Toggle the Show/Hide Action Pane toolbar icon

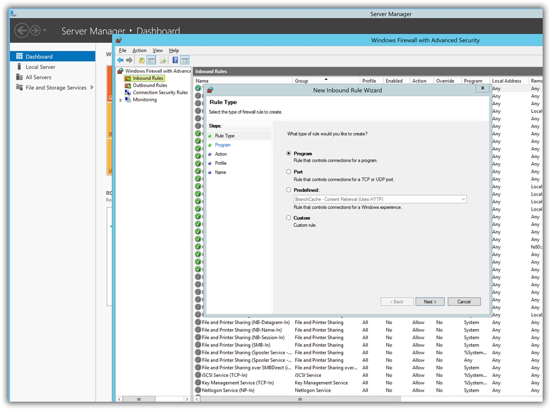[x=185, y=61]
